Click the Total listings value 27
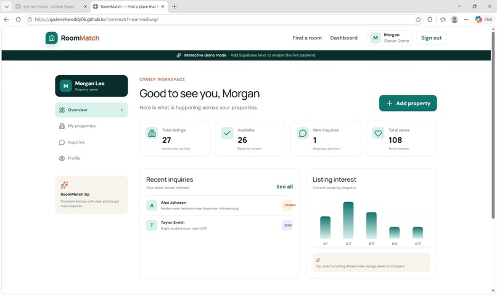 pyautogui.click(x=166, y=140)
